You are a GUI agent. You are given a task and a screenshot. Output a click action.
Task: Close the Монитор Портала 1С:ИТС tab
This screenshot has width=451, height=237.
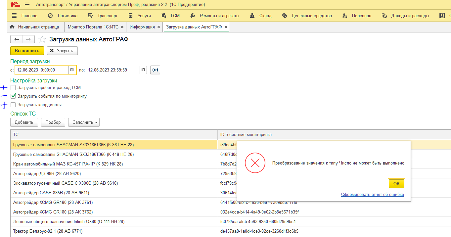point(122,27)
